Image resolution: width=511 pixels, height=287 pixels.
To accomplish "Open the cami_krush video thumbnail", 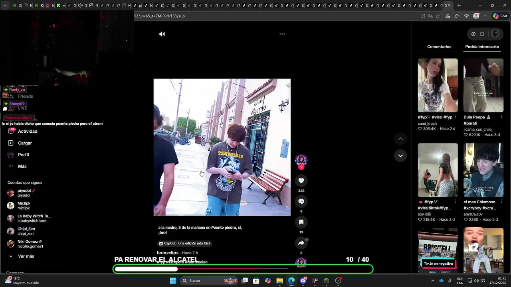I will click(x=438, y=85).
